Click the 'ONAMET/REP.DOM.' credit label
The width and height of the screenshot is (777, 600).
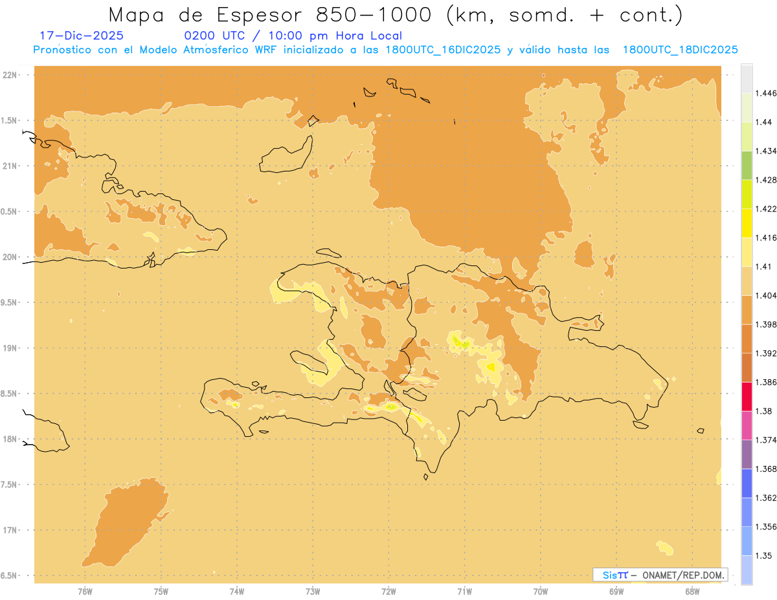(x=684, y=575)
